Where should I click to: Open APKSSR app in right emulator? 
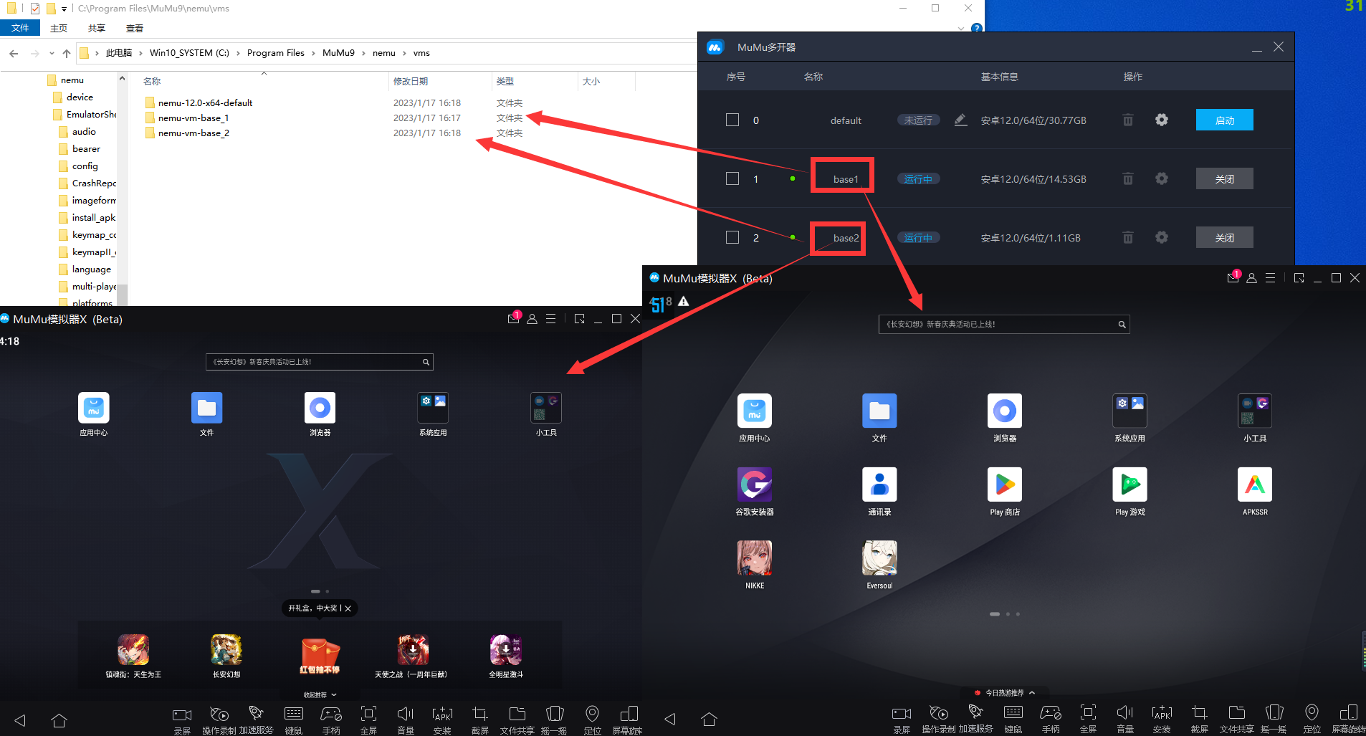[x=1255, y=484]
